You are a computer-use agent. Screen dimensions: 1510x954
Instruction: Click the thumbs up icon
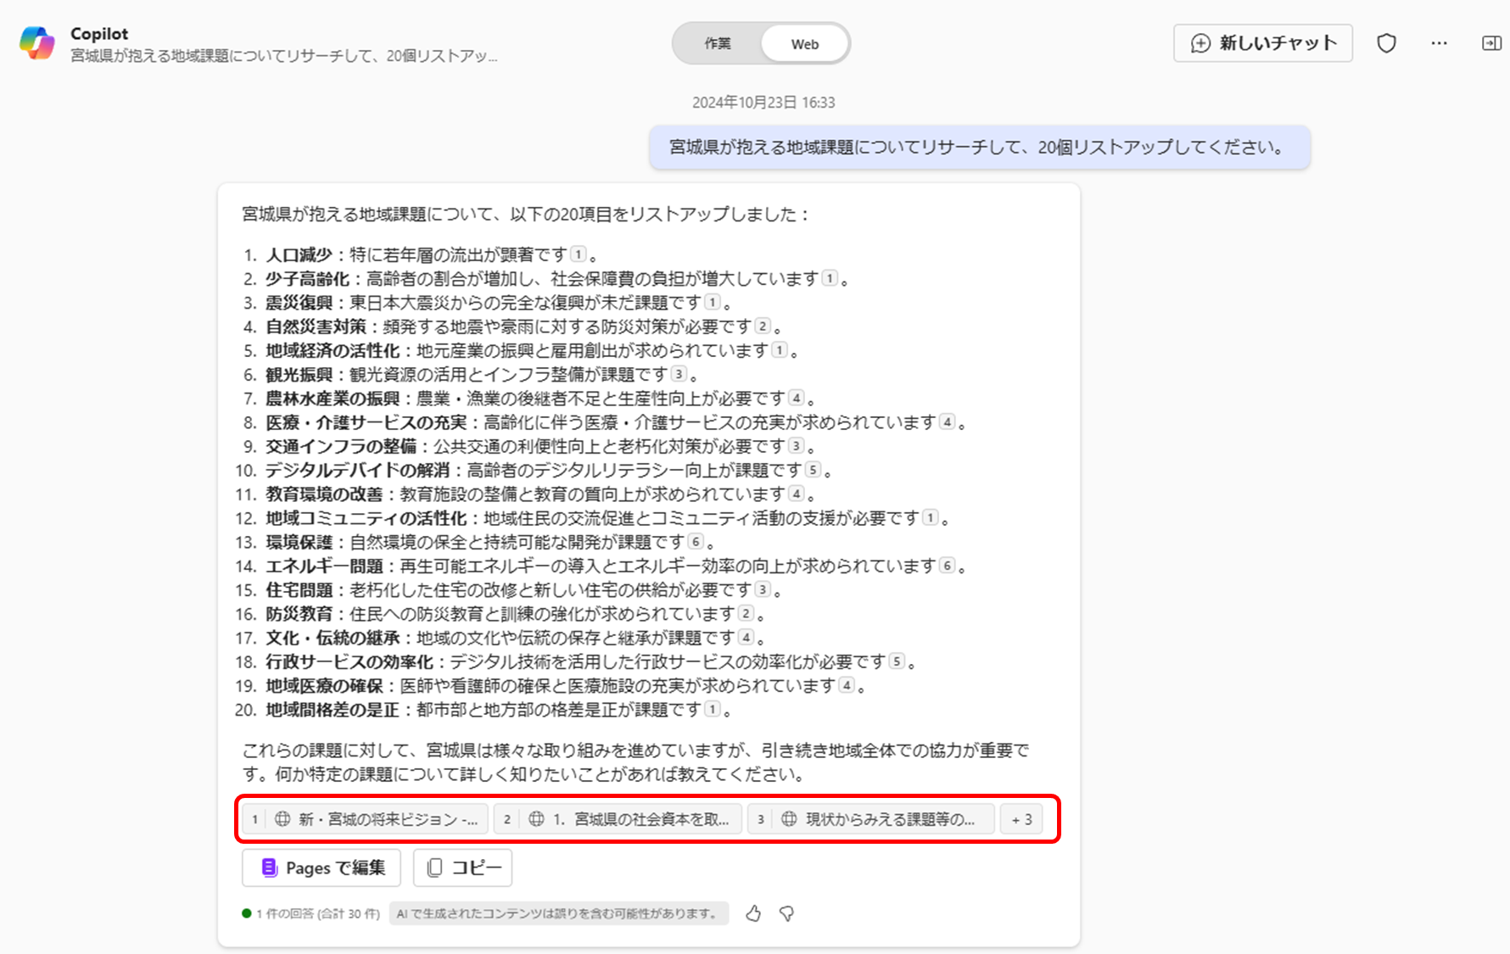[x=753, y=913]
